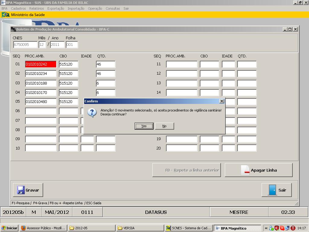The height and width of the screenshot is (232, 309).
Task: Open the Cadastros menu
Action: (18, 8)
